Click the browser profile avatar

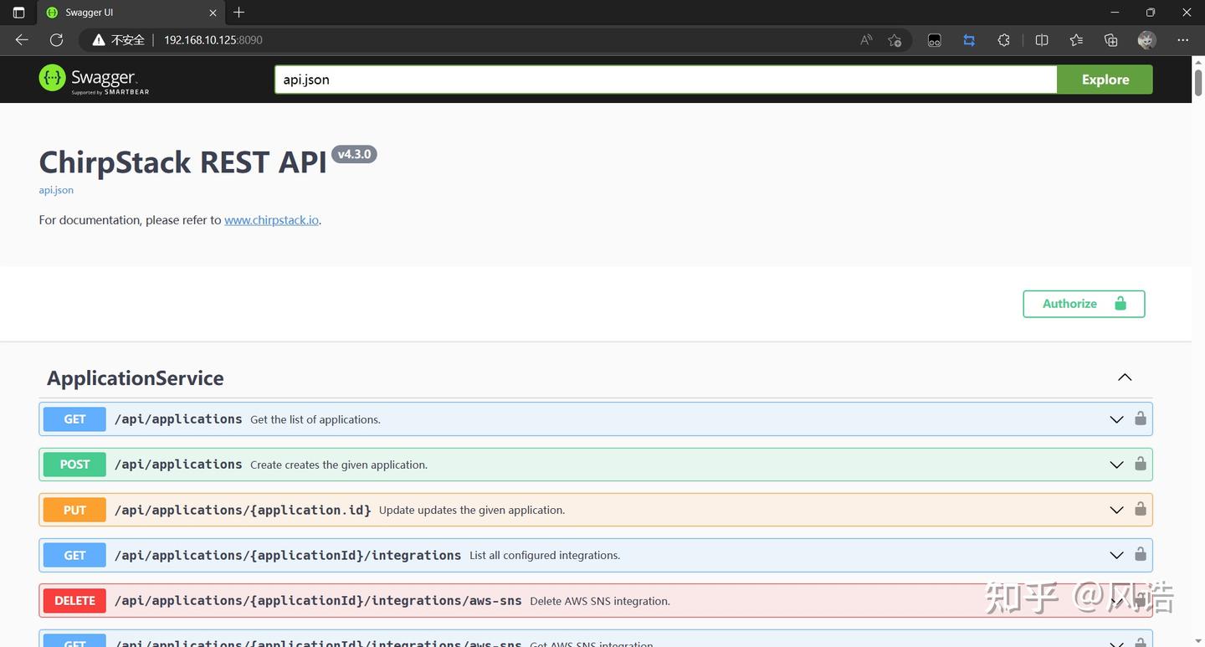[1146, 39]
